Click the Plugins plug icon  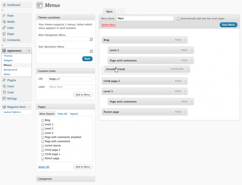tap(4, 80)
